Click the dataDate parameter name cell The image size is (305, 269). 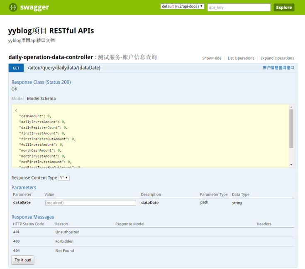(22, 202)
